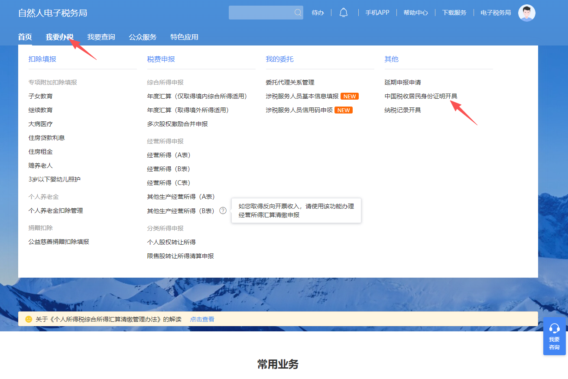The height and width of the screenshot is (379, 568).
Task: Click the NEW badge beside 涉税服务人员信用码申领
Action: pyautogui.click(x=344, y=110)
